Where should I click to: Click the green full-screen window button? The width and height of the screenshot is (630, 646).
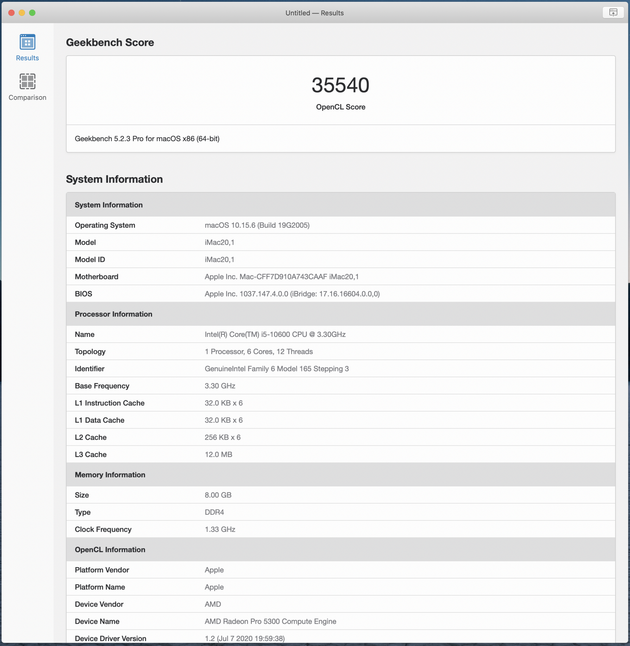[x=32, y=13]
